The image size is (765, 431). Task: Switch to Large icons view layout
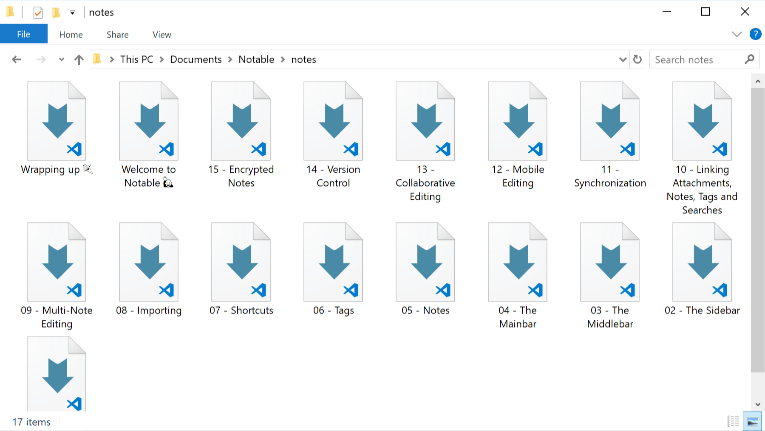pos(752,421)
